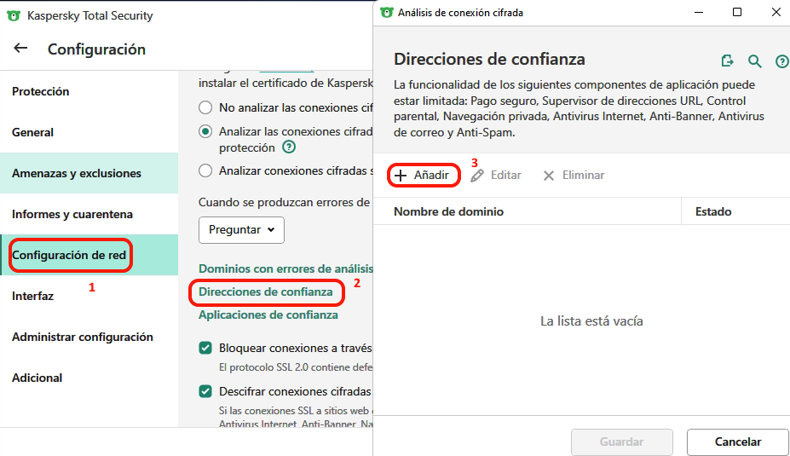
Task: Click the Eliminar button
Action: 574,176
